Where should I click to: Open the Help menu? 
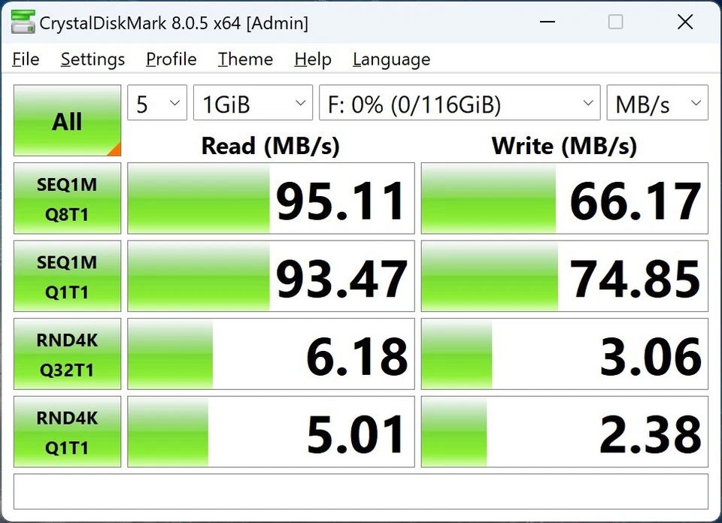313,59
